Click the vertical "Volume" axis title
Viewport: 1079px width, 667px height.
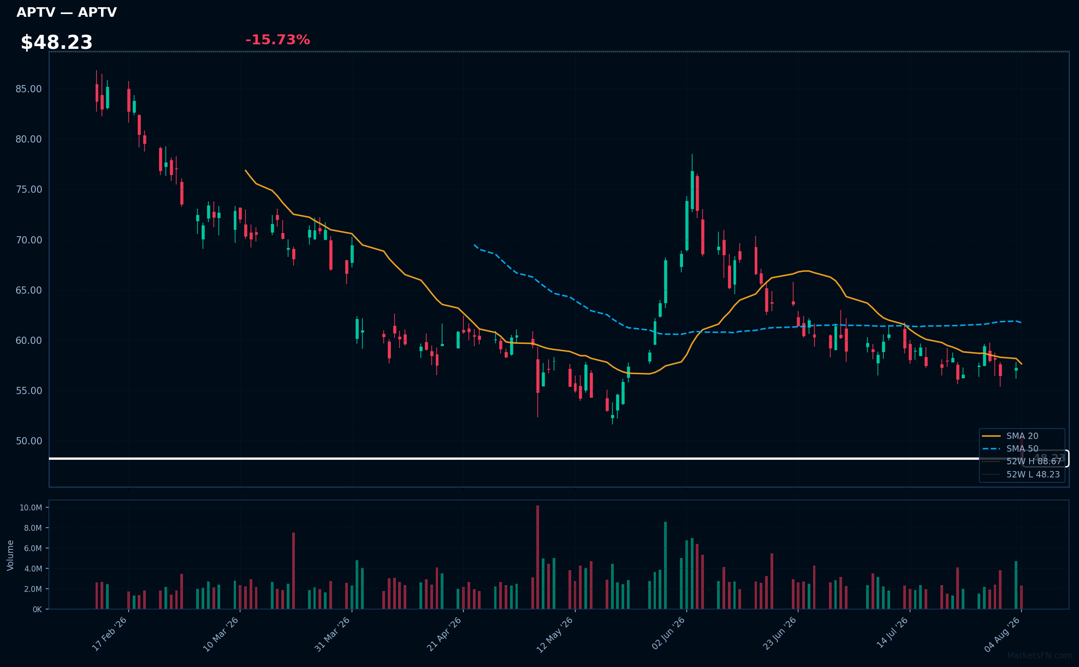coord(10,555)
